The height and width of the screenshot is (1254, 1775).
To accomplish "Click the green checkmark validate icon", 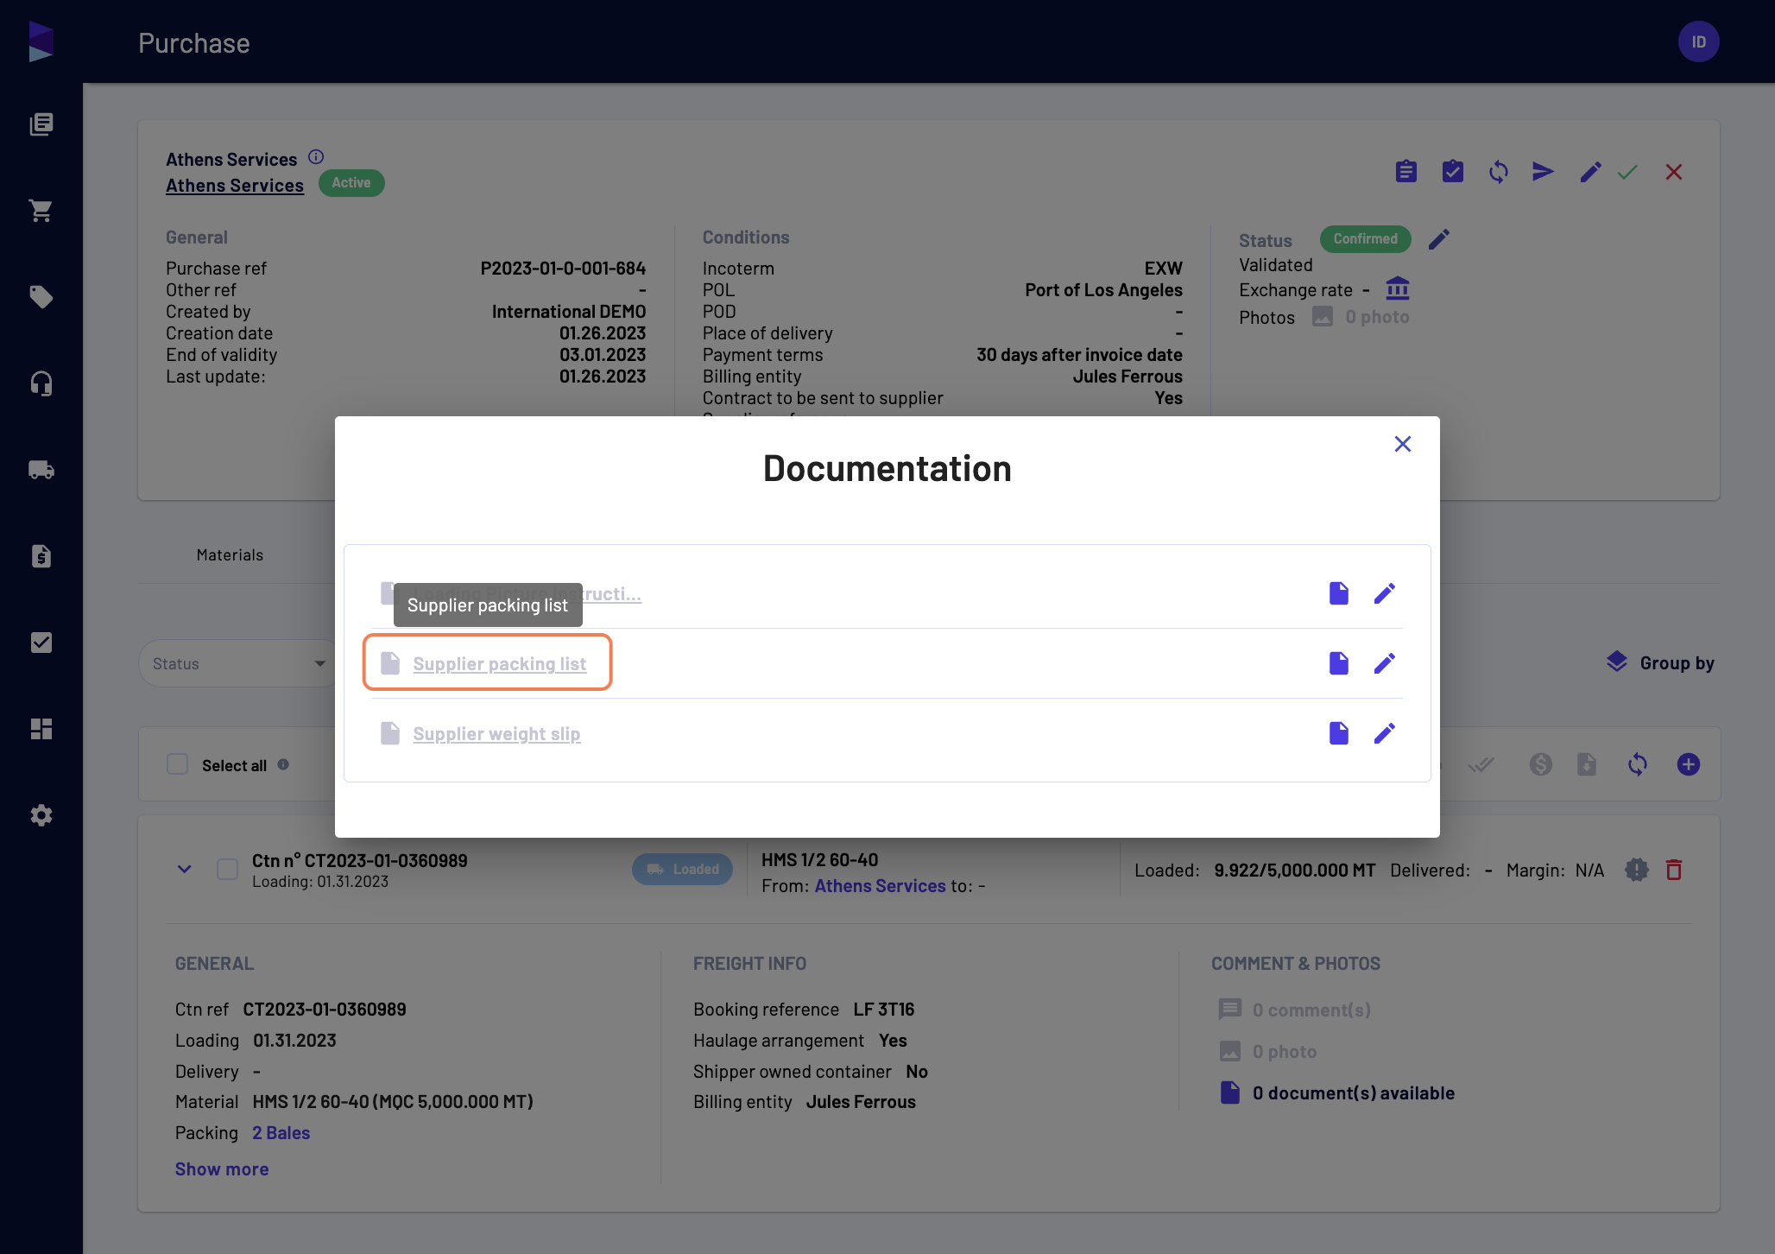I will pos(1627,172).
